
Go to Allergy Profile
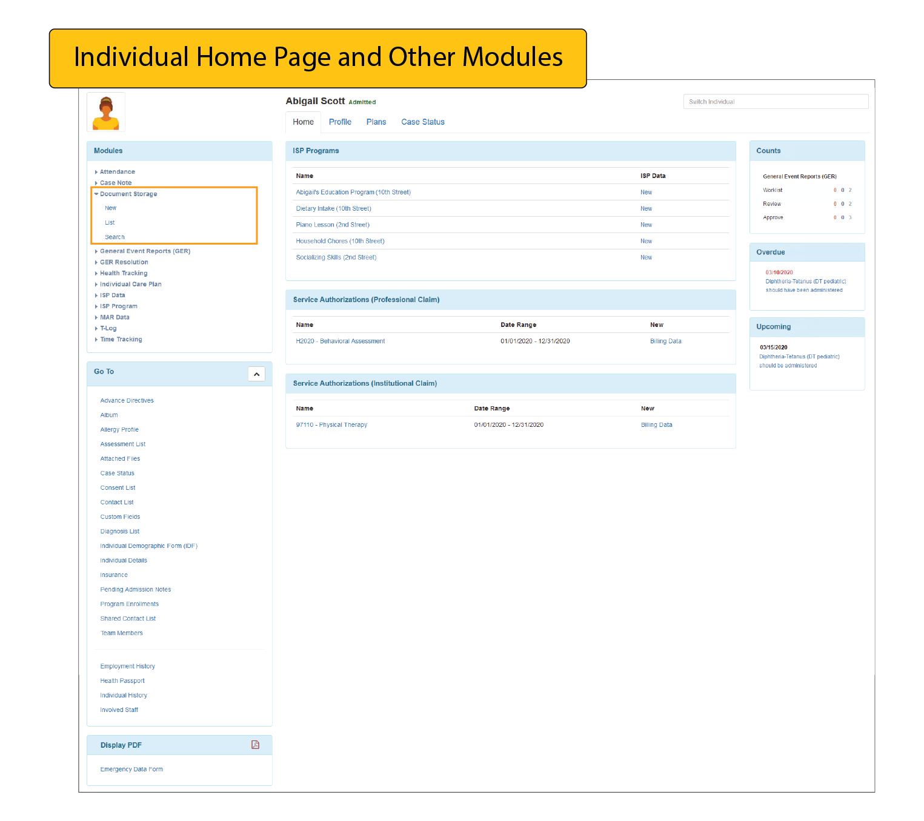119,430
